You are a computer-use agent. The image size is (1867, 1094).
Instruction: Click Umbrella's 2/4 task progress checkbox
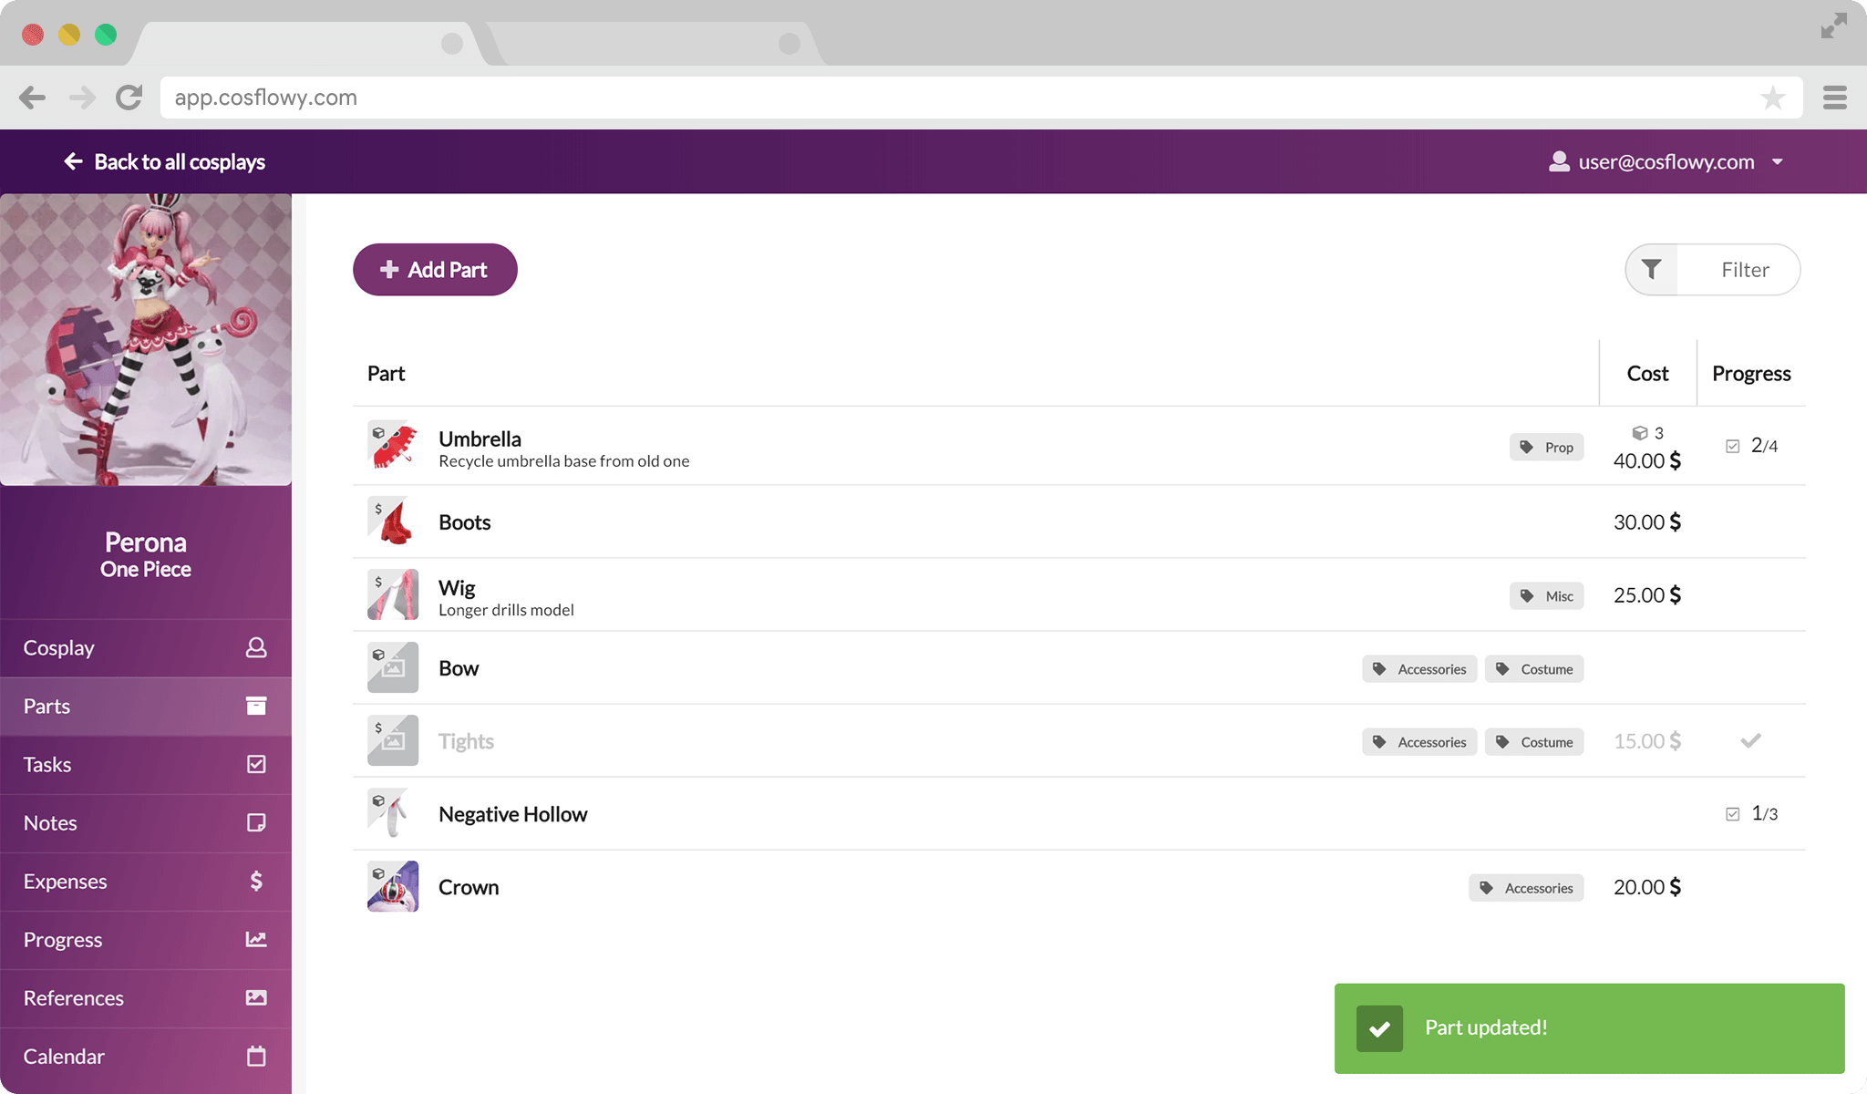tap(1733, 446)
